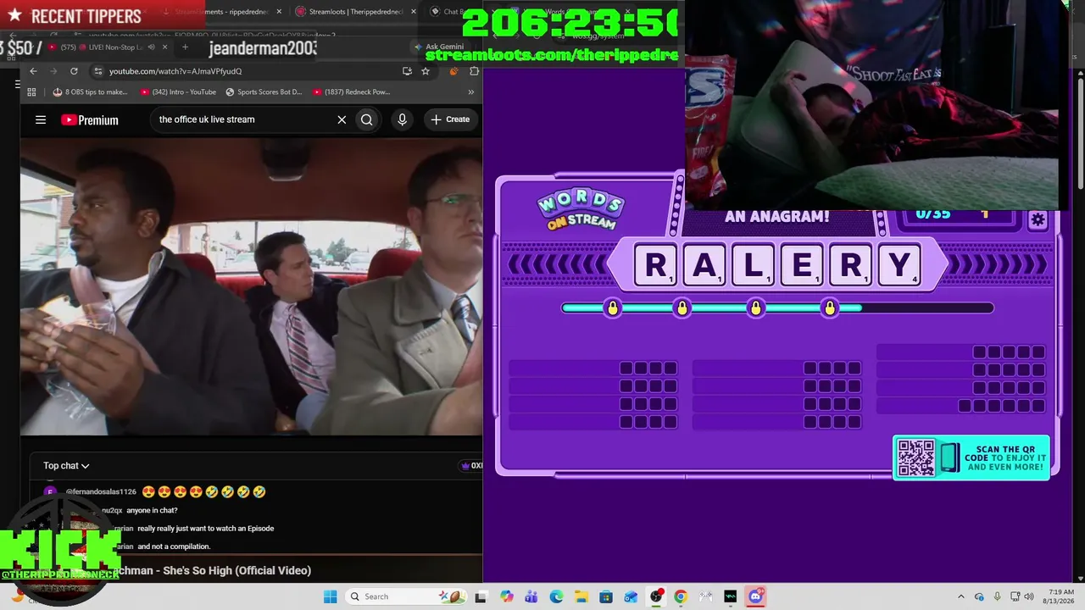Open the '(342) Intro - YouTube' bookmark
This screenshot has height=610, width=1085.
(178, 91)
